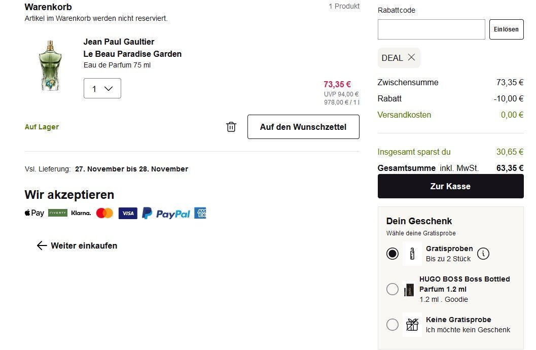
Task: Focus the Rabattcode input field
Action: tap(431, 29)
